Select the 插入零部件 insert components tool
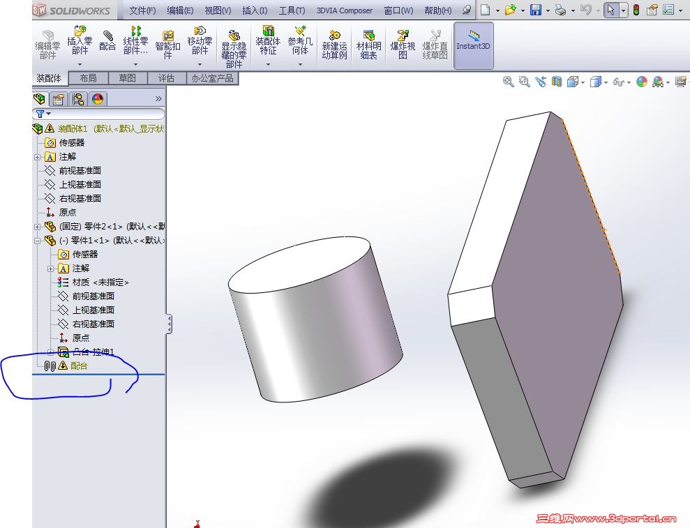The image size is (690, 528). [x=80, y=41]
